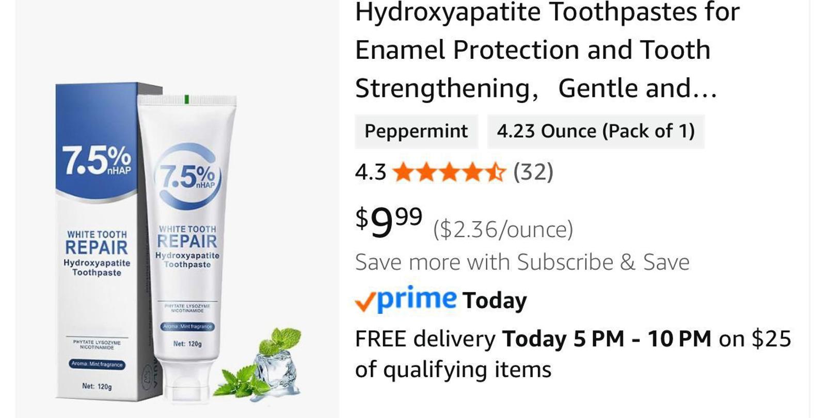Click the 7.5% nHAP badge on the box

click(x=97, y=160)
